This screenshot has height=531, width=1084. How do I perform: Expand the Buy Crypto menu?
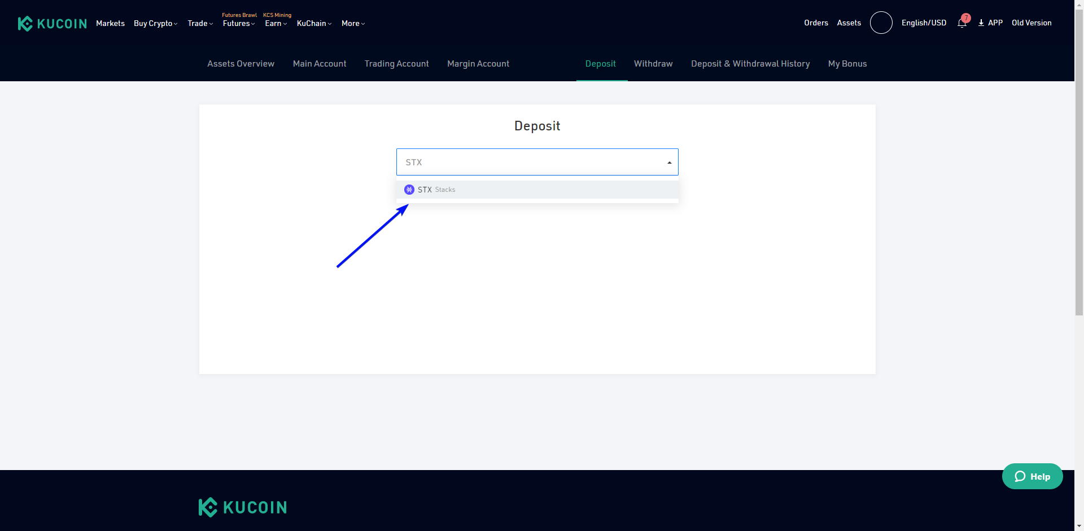(155, 24)
